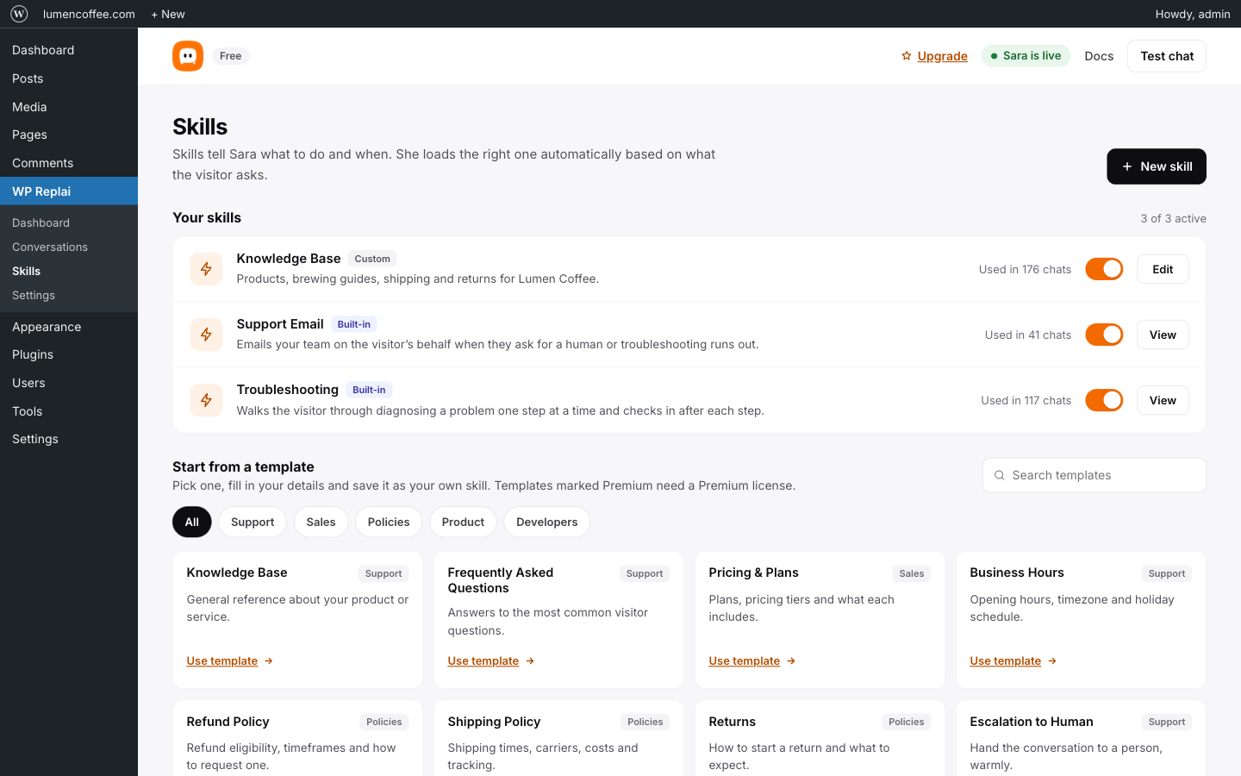Open the Howdy, admin account menu

click(1193, 14)
